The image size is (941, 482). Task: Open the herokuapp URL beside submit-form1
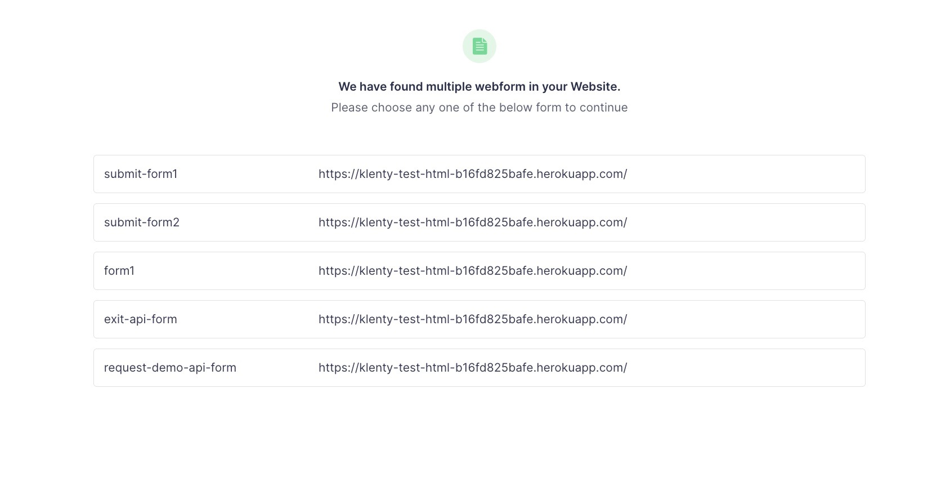(x=473, y=174)
